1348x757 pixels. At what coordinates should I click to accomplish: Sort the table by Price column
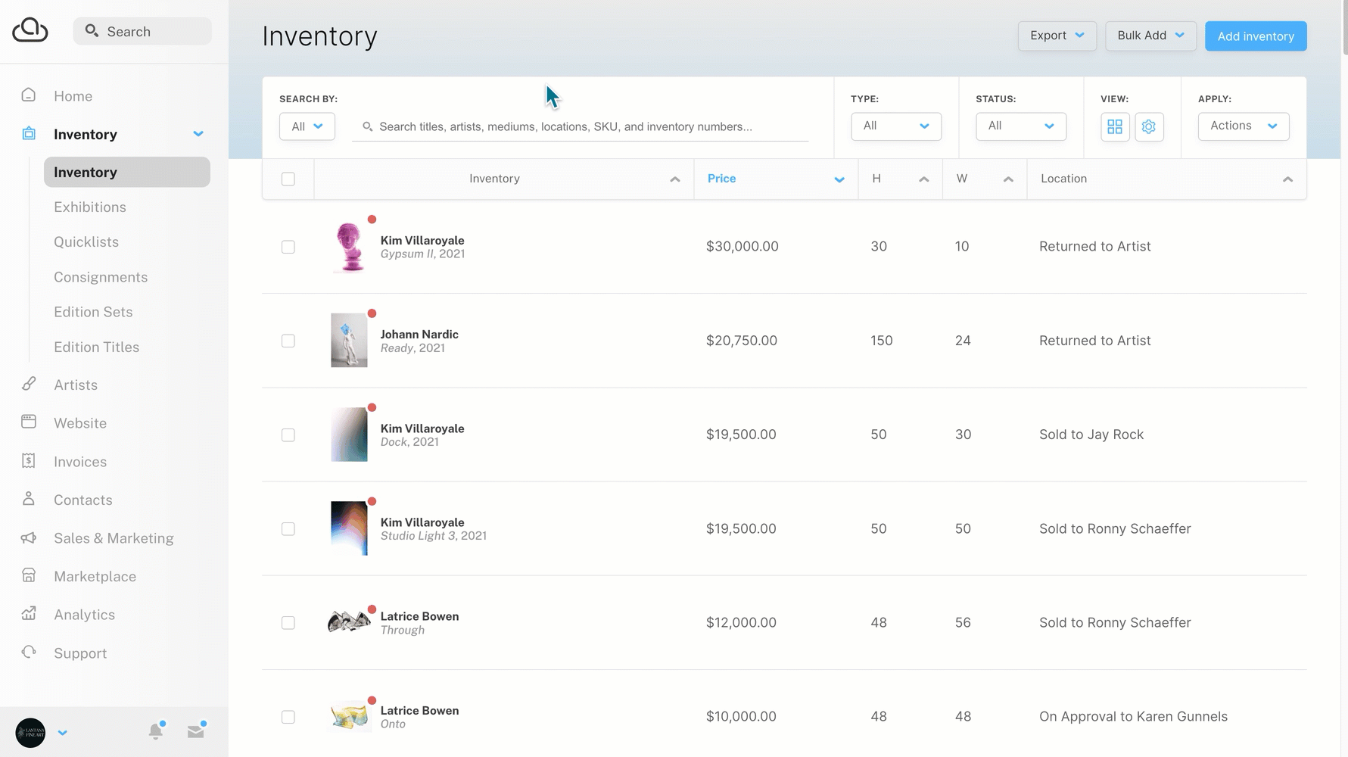pyautogui.click(x=722, y=179)
